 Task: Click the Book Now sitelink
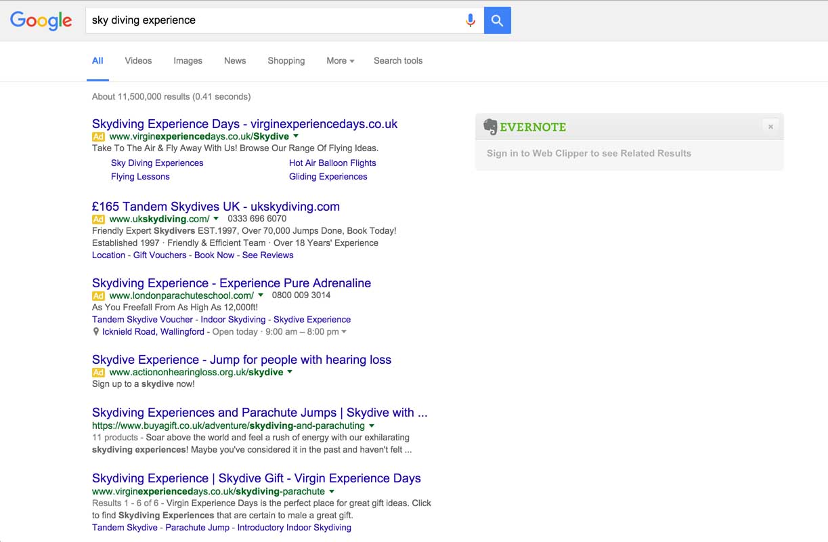pyautogui.click(x=214, y=255)
